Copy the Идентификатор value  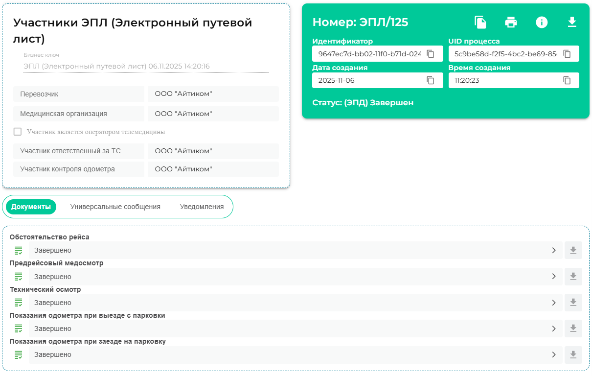[431, 54]
